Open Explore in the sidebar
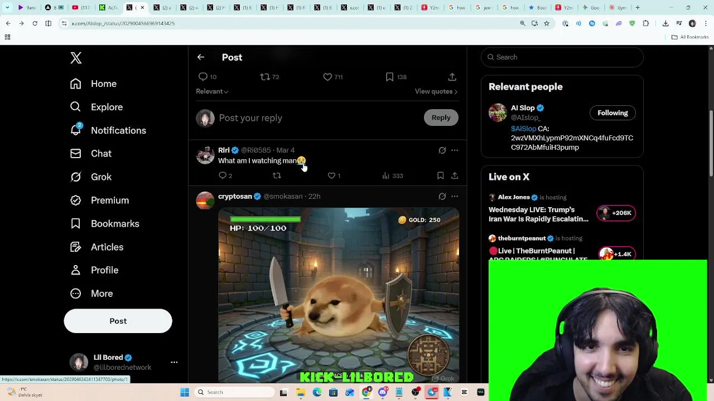This screenshot has width=714, height=401. (x=97, y=107)
